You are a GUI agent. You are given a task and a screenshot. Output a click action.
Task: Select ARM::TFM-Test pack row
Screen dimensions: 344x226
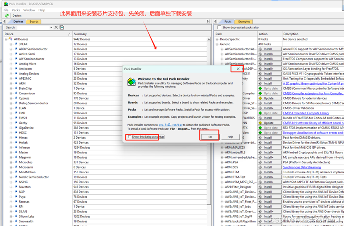[x=235, y=177]
